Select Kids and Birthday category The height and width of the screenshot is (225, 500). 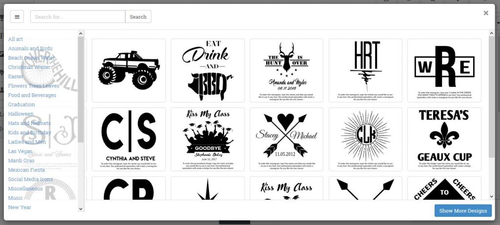pyautogui.click(x=29, y=132)
